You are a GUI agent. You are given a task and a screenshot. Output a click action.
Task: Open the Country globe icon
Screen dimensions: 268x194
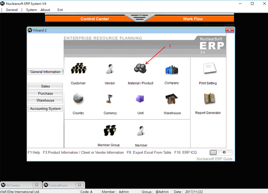[78, 99]
